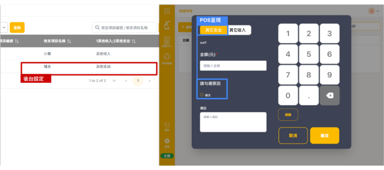
Task: Click the 更新 refresh sidebar icon
Action: (167, 127)
